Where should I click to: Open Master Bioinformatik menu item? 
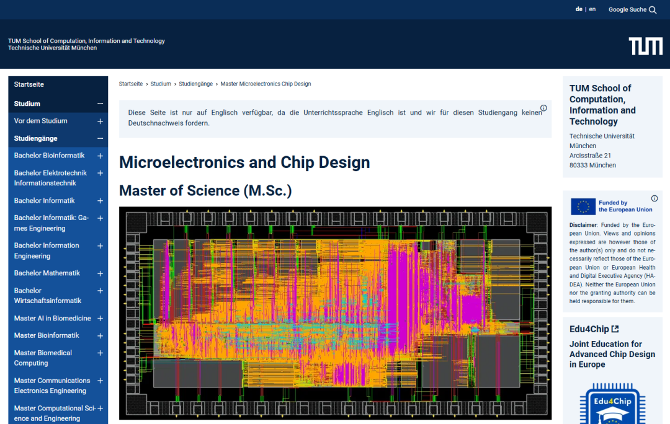pyautogui.click(x=47, y=335)
